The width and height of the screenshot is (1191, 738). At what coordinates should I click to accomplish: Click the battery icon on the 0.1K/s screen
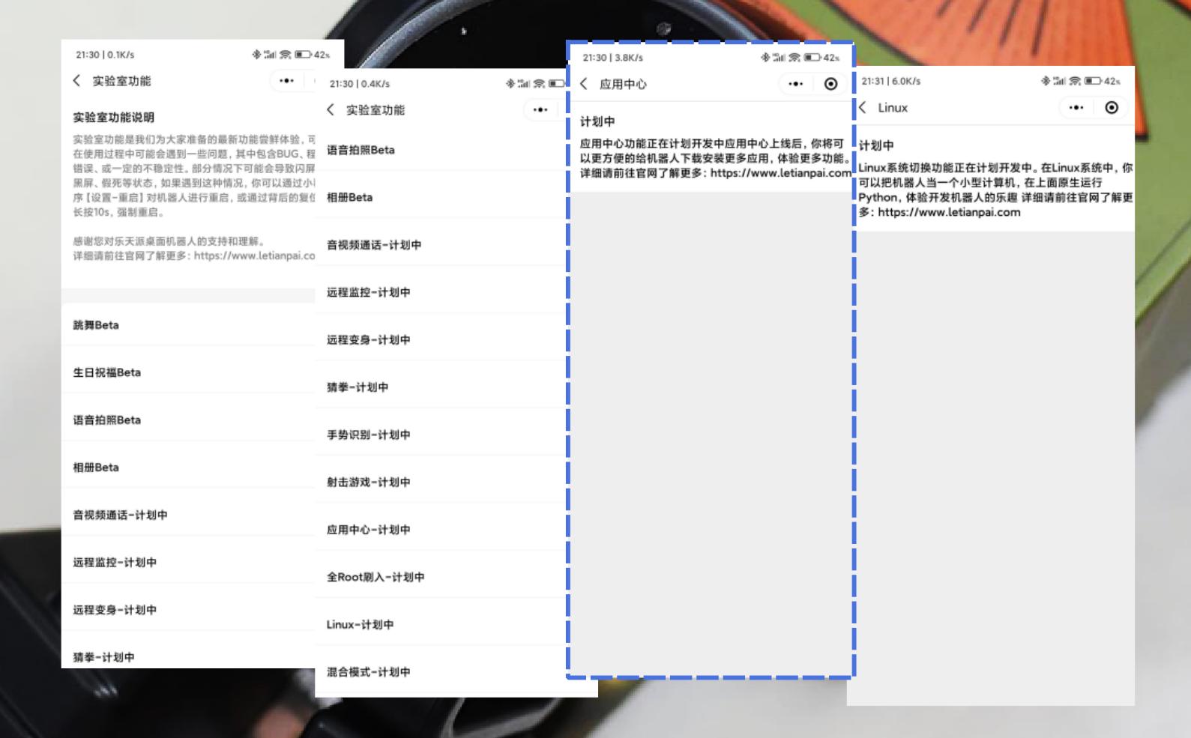coord(304,55)
